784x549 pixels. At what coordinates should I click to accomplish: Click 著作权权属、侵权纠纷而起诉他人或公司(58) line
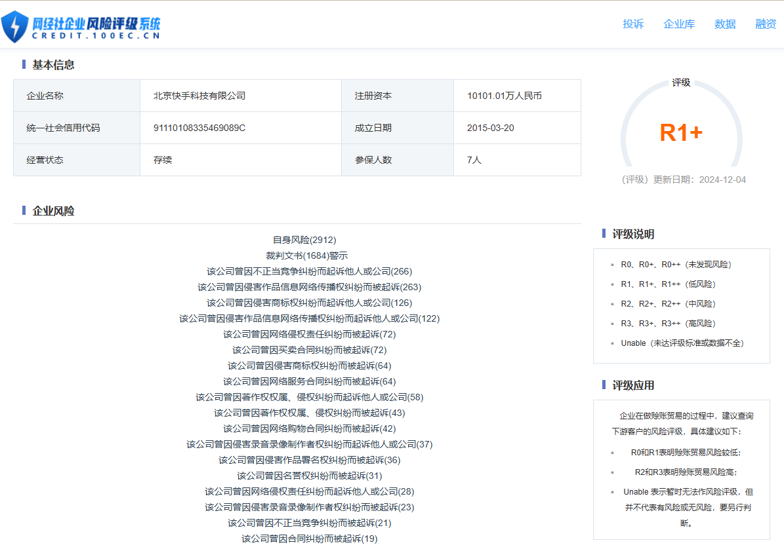coord(310,397)
